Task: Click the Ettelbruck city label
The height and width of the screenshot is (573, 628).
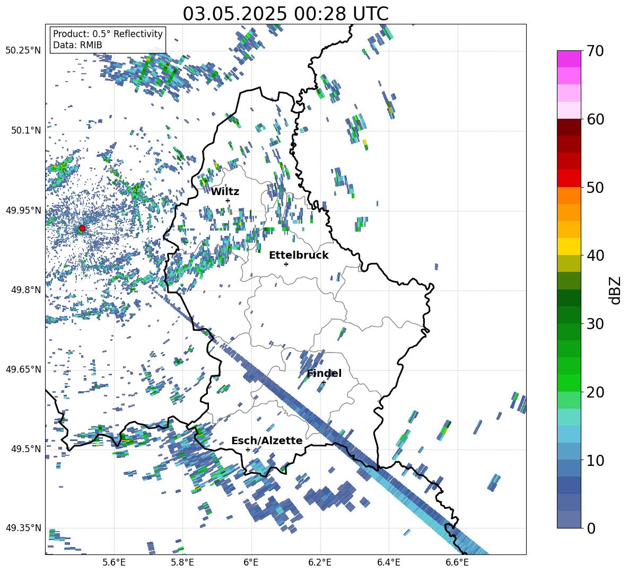Action: [299, 255]
